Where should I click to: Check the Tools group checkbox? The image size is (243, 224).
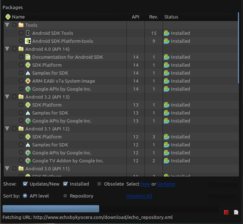[14, 25]
